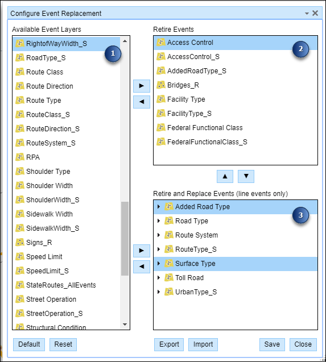Select AddedRoadType_S in Retire Events
The height and width of the screenshot is (362, 326).
pos(236,71)
